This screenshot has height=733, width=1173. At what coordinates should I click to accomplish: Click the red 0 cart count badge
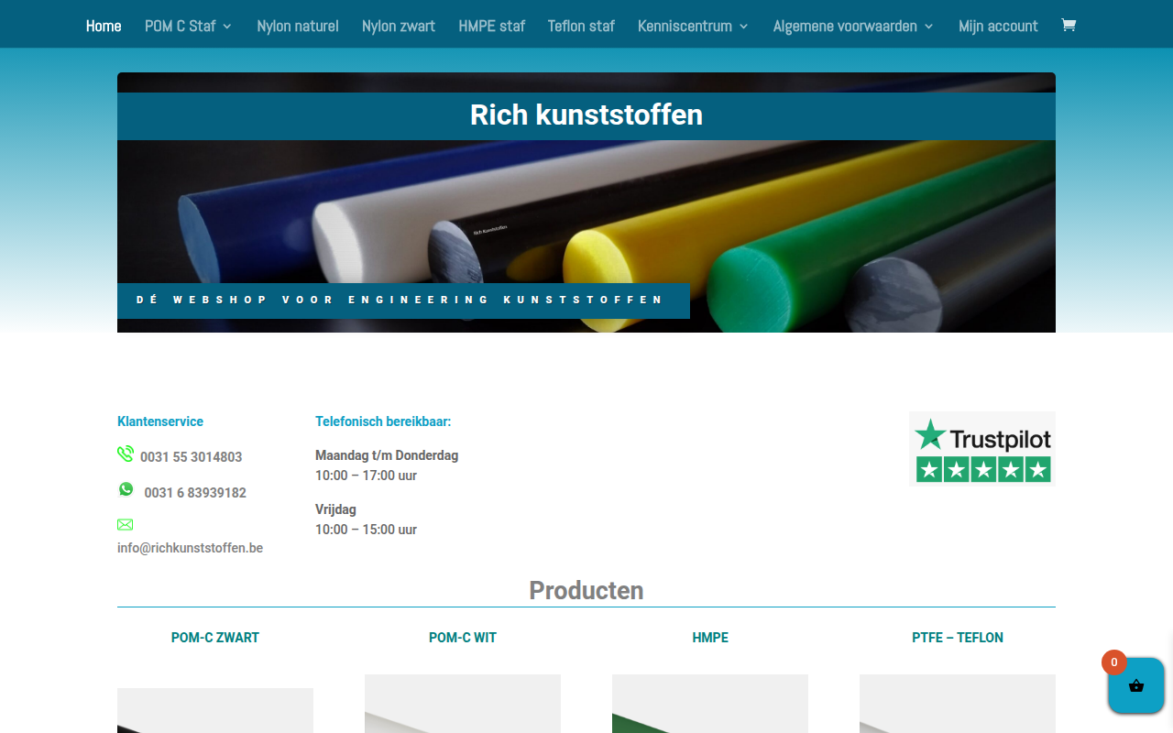tap(1113, 662)
